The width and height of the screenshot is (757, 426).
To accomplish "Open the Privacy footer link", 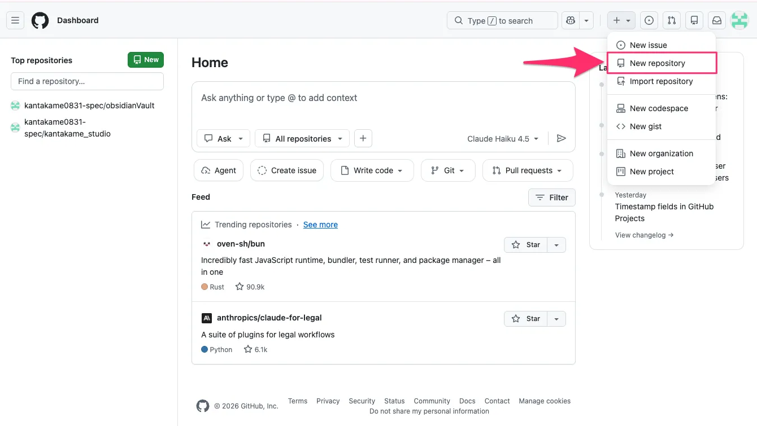I will 328,401.
